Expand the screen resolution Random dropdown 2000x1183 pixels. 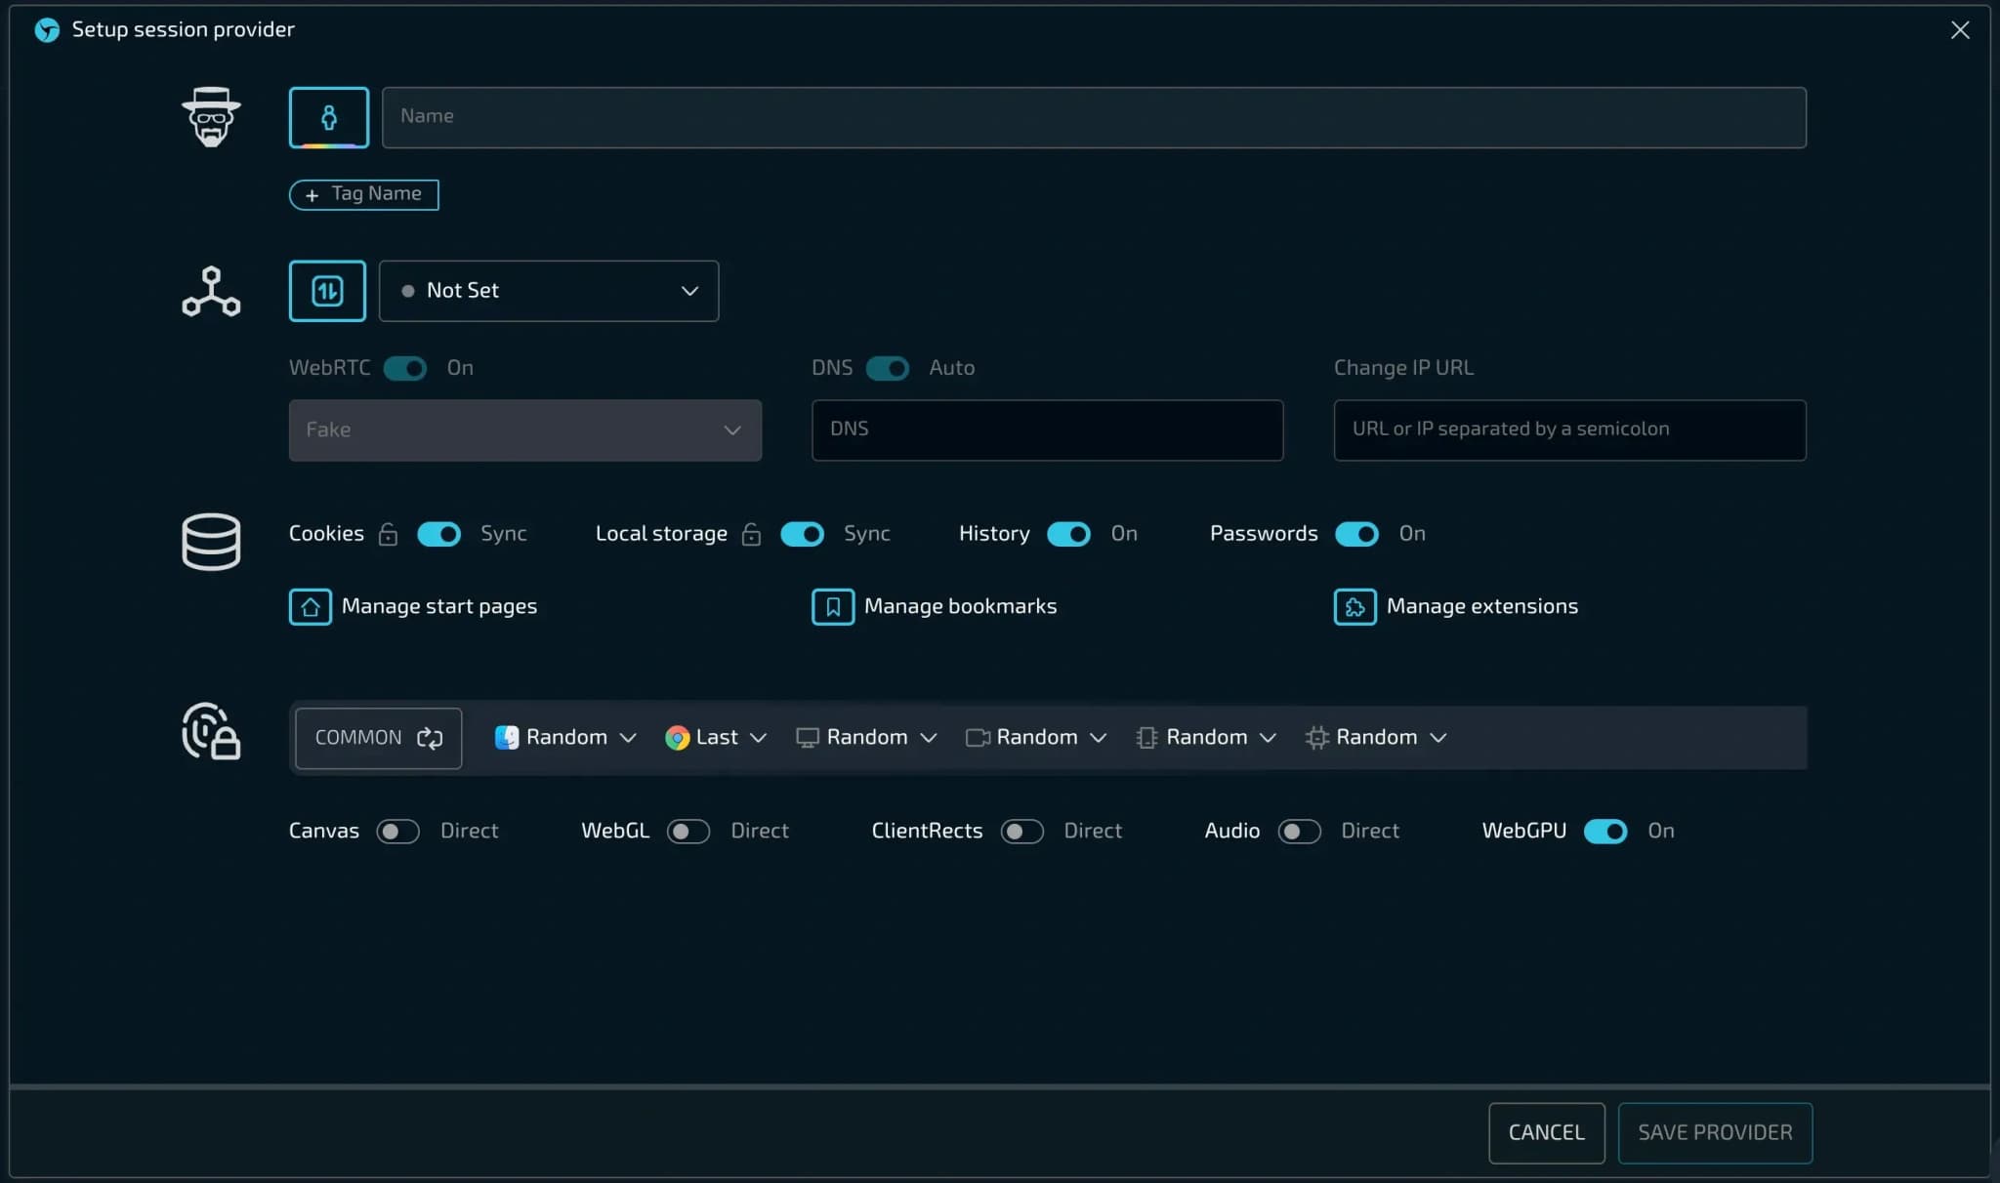point(866,738)
